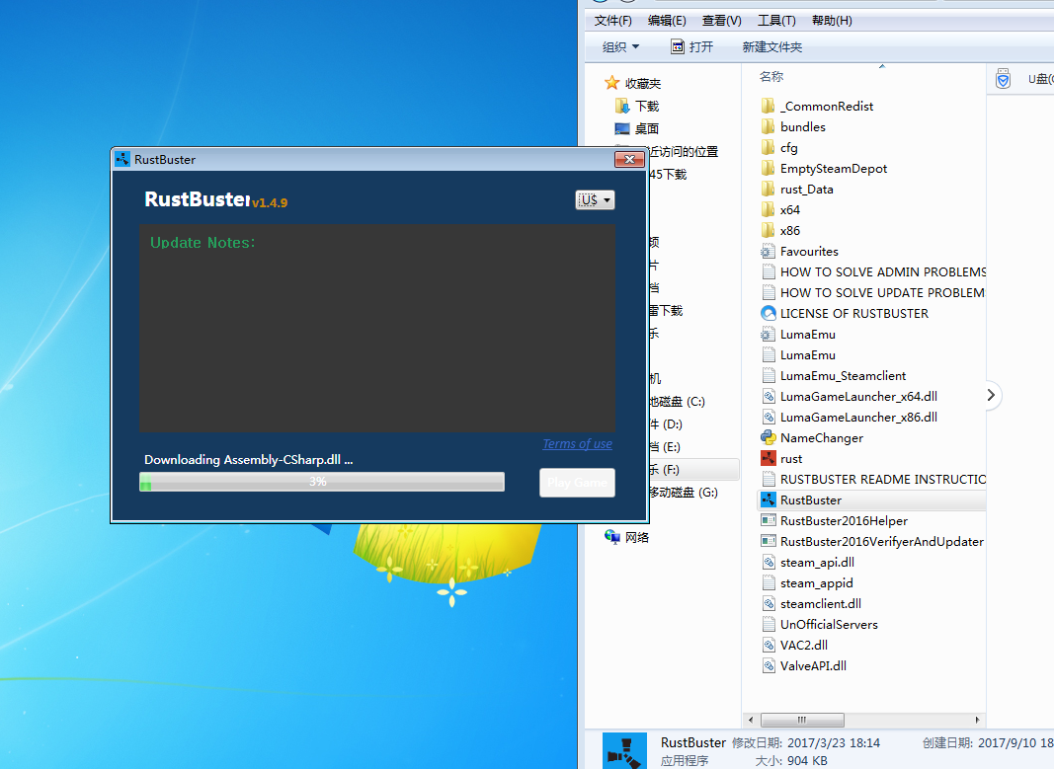Select the LICENSE OF RUSTBUSTER file

tap(853, 313)
